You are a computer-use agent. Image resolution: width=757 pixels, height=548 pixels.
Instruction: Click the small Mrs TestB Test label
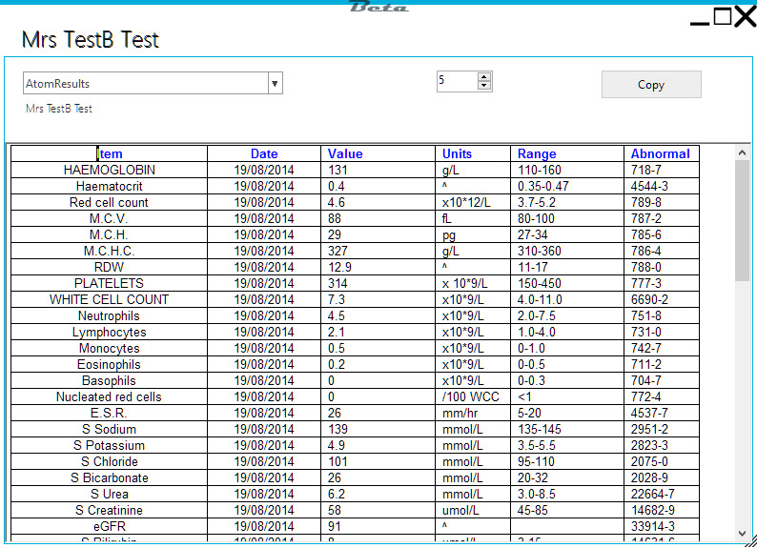[59, 109]
